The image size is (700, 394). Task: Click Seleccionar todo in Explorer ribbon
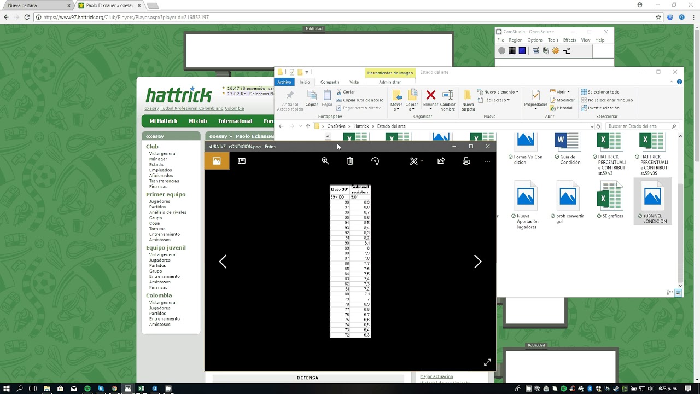[x=600, y=92]
